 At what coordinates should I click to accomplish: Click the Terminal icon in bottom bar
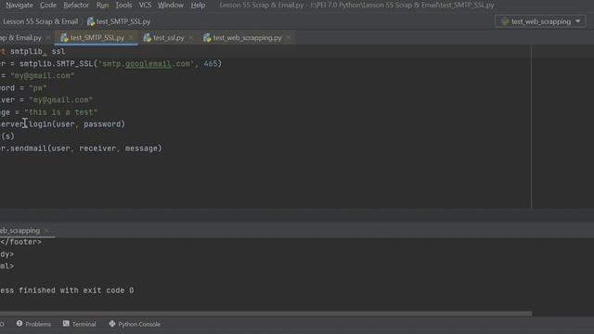(x=66, y=324)
